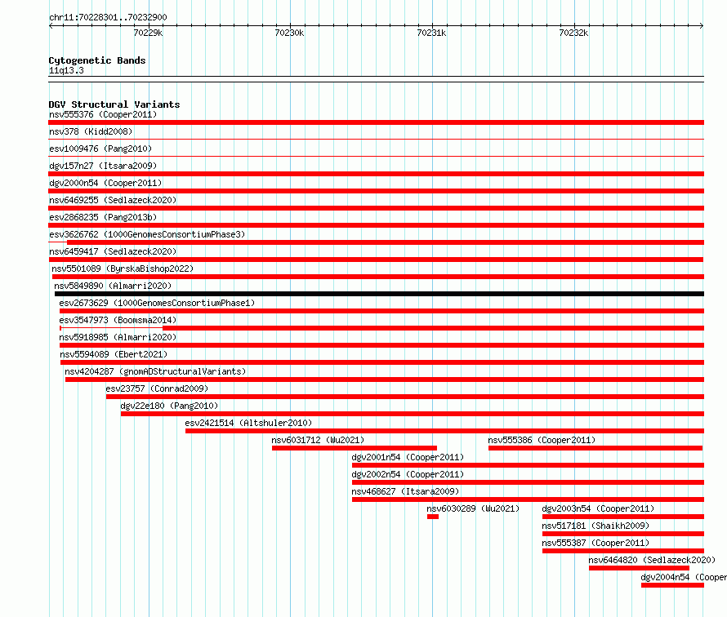Viewport: 727px width, 617px height.
Task: Click nsv6030289 (Wu2021) label
Action: click(474, 508)
